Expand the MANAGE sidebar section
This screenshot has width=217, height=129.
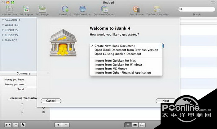click(x=3, y=40)
